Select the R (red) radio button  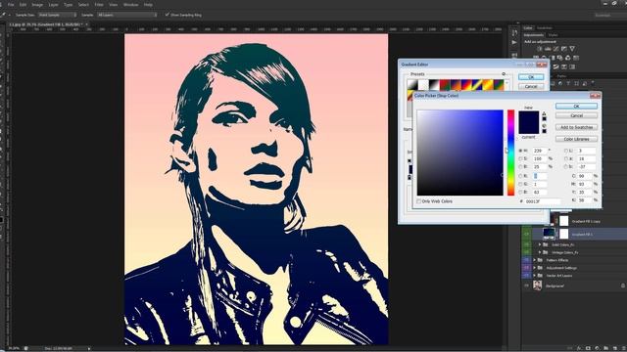pos(520,176)
